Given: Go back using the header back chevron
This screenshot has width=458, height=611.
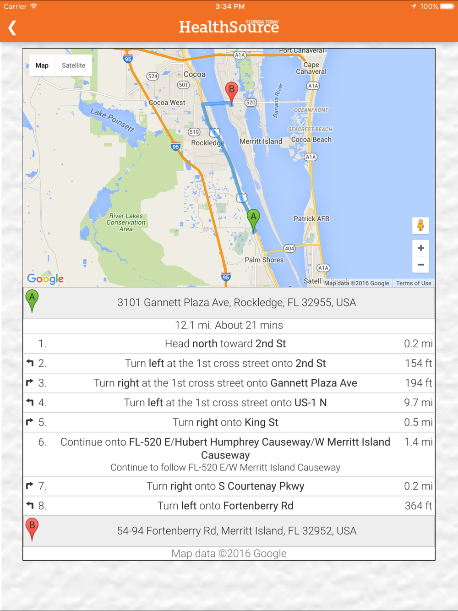Looking at the screenshot, I should [12, 27].
